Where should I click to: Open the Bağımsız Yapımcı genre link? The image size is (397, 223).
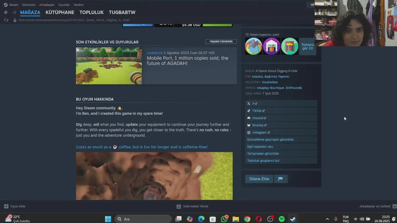[277, 77]
